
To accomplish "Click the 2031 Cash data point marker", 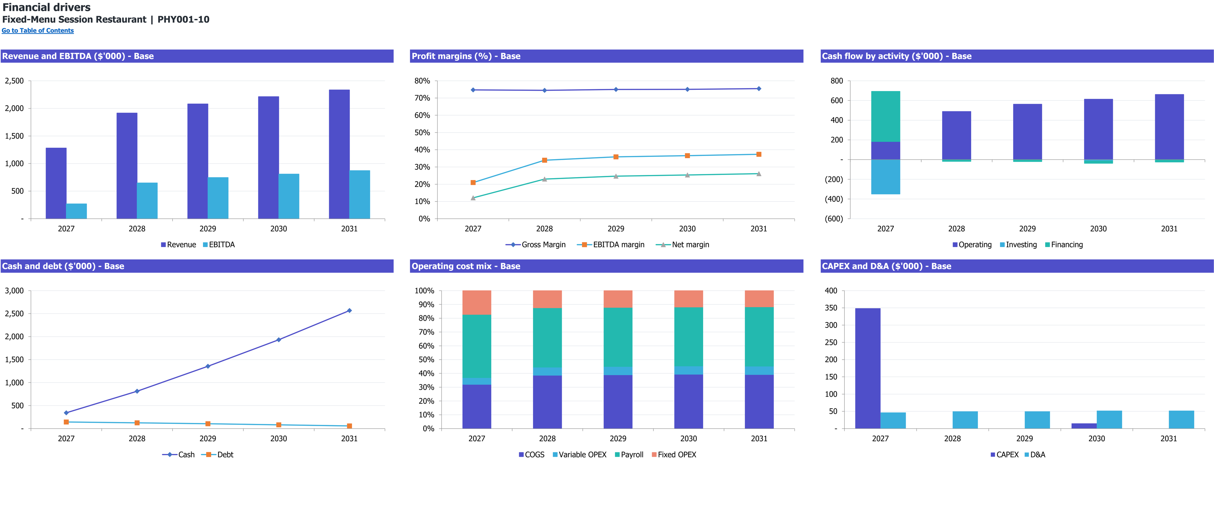I will (349, 311).
